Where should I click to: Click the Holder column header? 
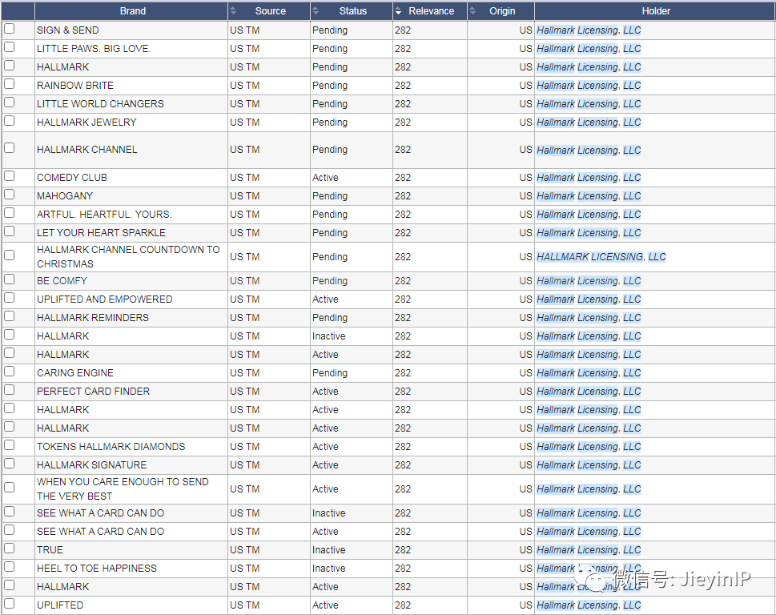[x=655, y=11]
